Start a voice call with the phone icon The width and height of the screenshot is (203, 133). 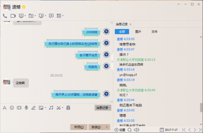click(x=5, y=16)
